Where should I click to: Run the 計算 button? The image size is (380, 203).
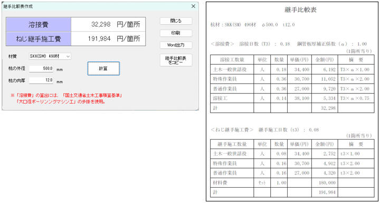click(x=103, y=69)
